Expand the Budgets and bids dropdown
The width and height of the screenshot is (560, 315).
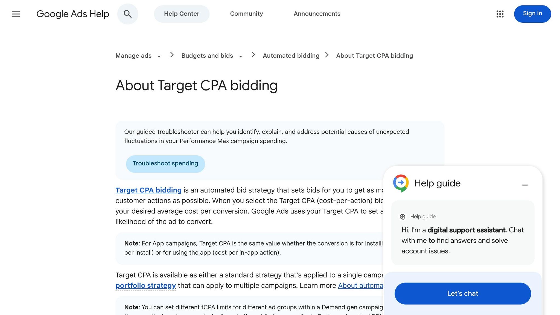[x=240, y=56]
